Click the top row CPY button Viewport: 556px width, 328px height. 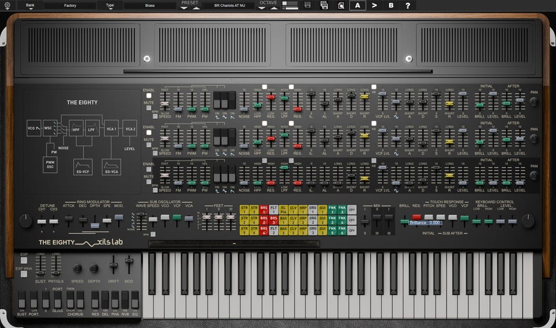352,209
